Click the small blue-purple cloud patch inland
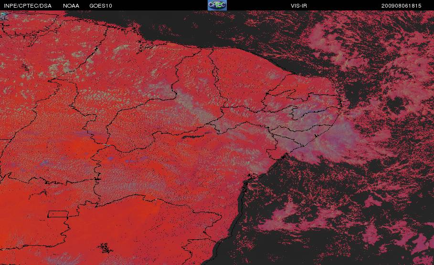434x265 pixels. (111, 159)
